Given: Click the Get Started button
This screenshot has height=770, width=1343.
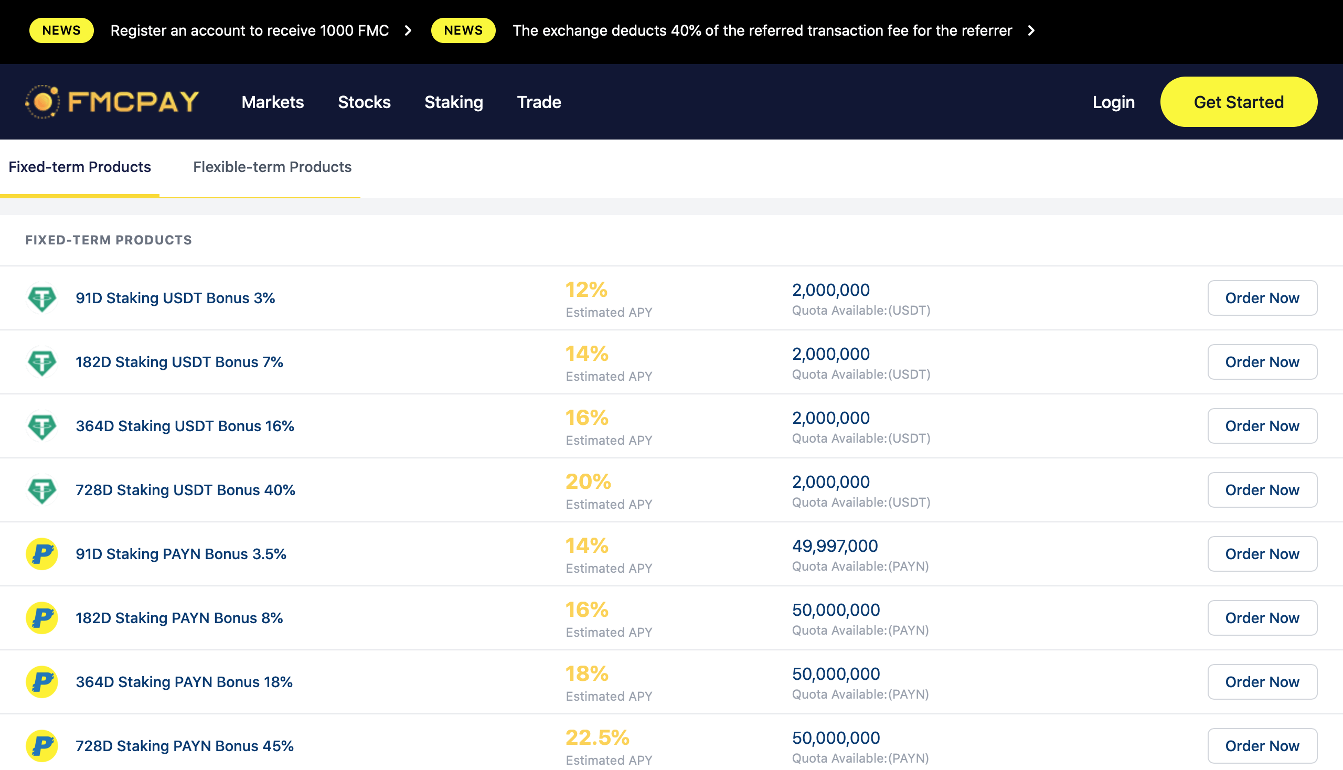Looking at the screenshot, I should click(x=1239, y=102).
